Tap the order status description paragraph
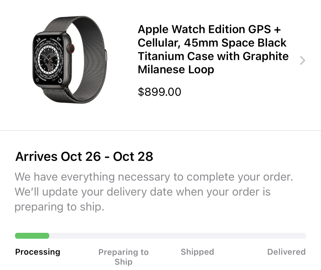Viewport: 321px width, 270px height. (154, 192)
